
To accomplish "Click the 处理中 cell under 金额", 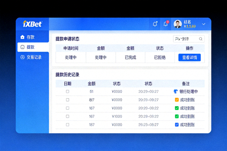I will coord(101,57).
